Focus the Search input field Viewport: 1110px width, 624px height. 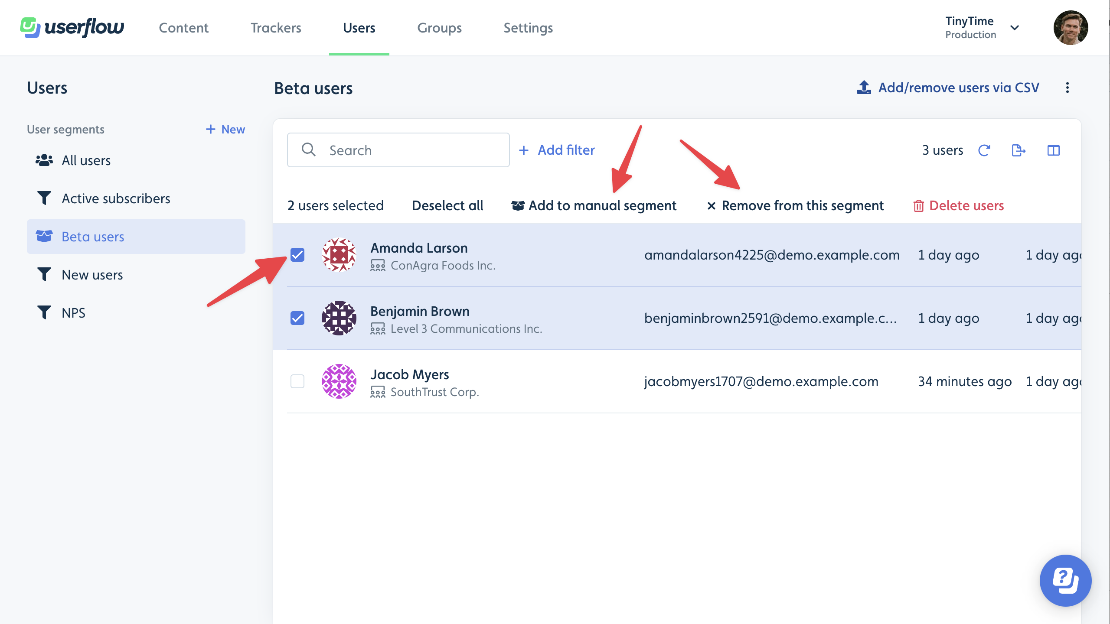[398, 150]
